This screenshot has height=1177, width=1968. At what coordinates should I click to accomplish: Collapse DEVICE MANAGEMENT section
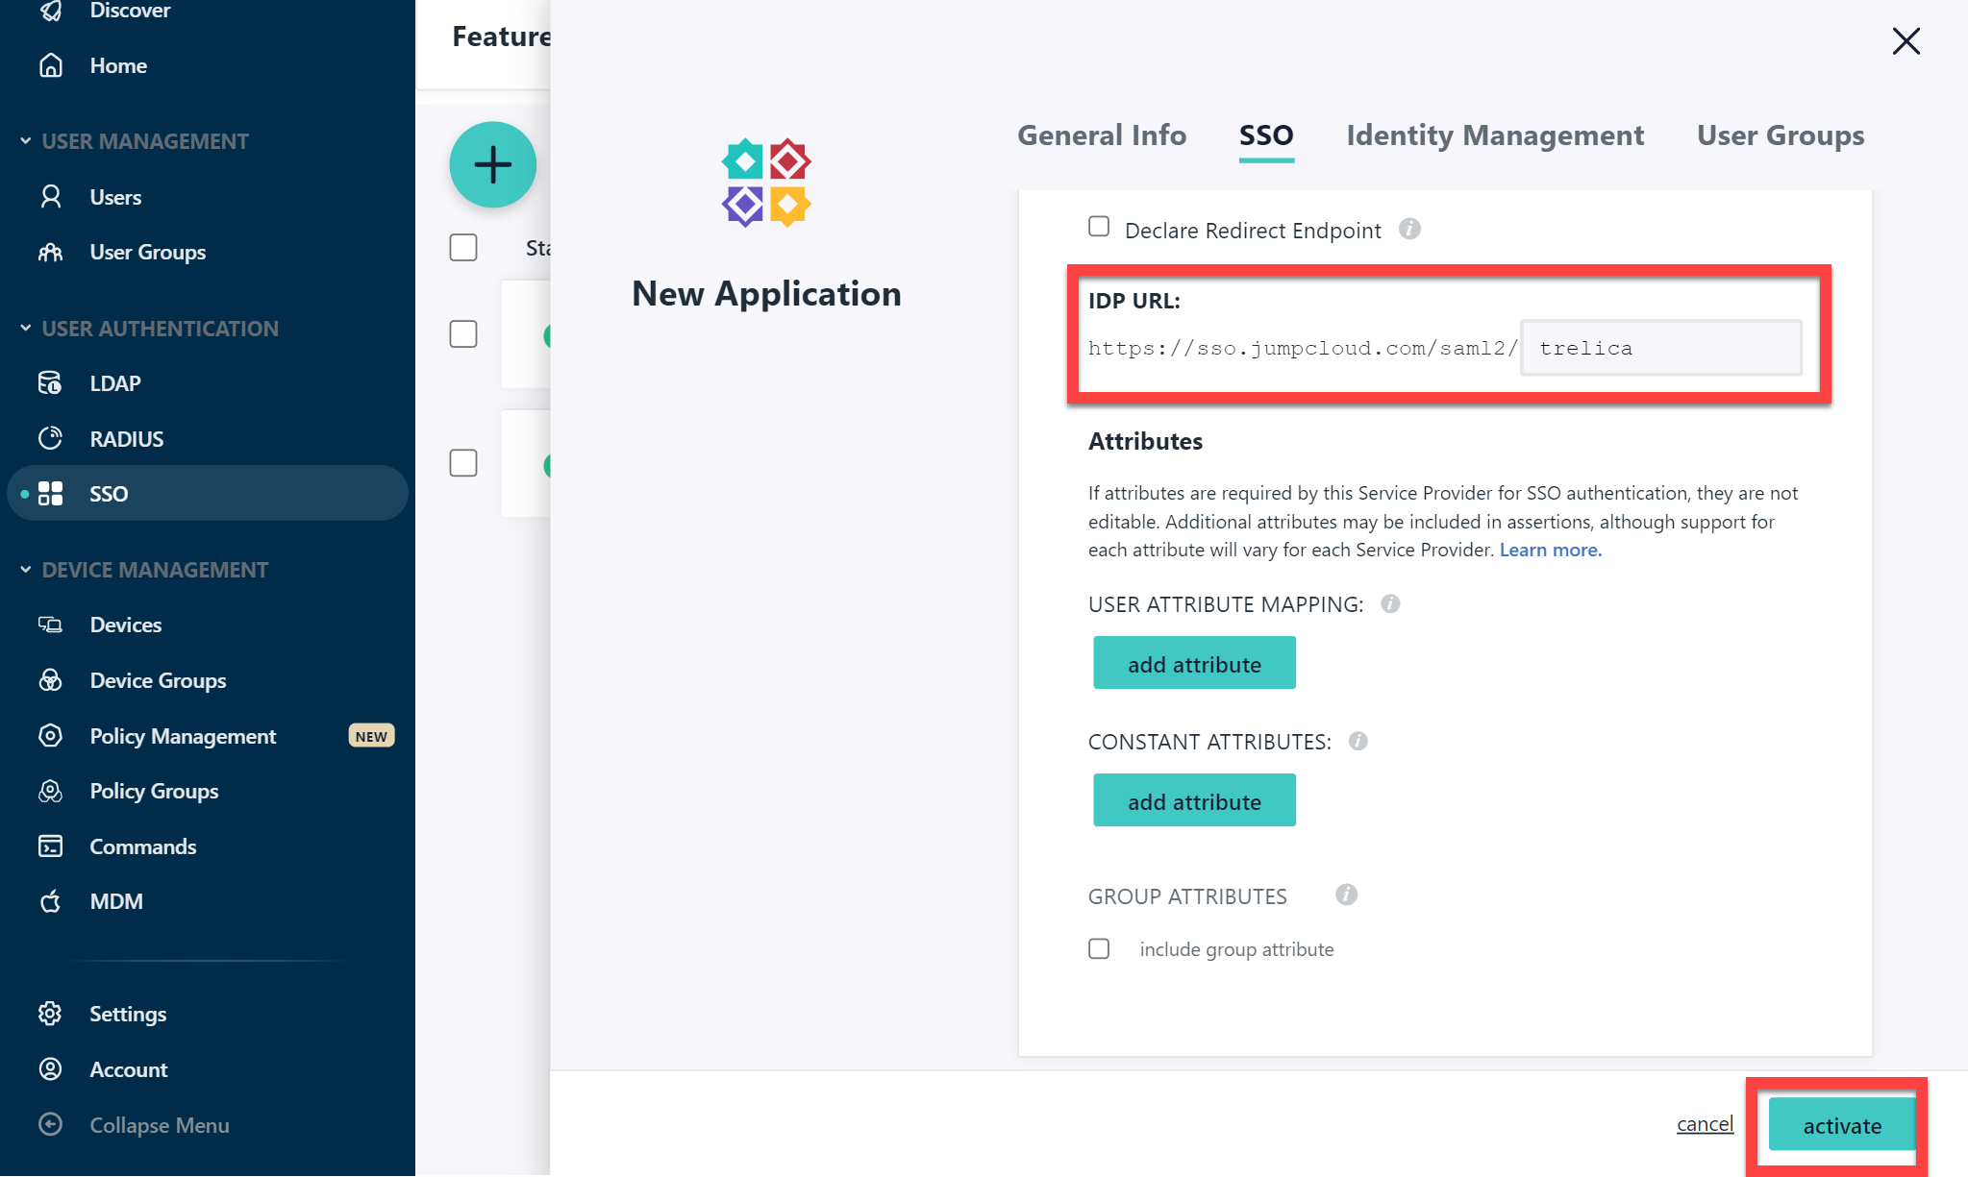144,570
